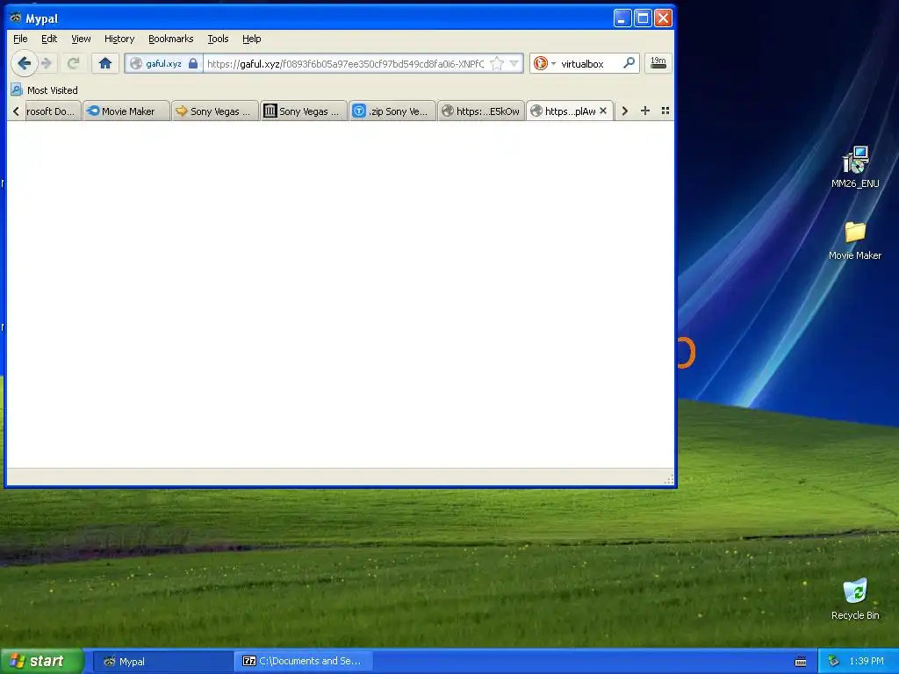Viewport: 899px width, 674px height.
Task: Go back with the Back arrow button
Action: pos(24,63)
